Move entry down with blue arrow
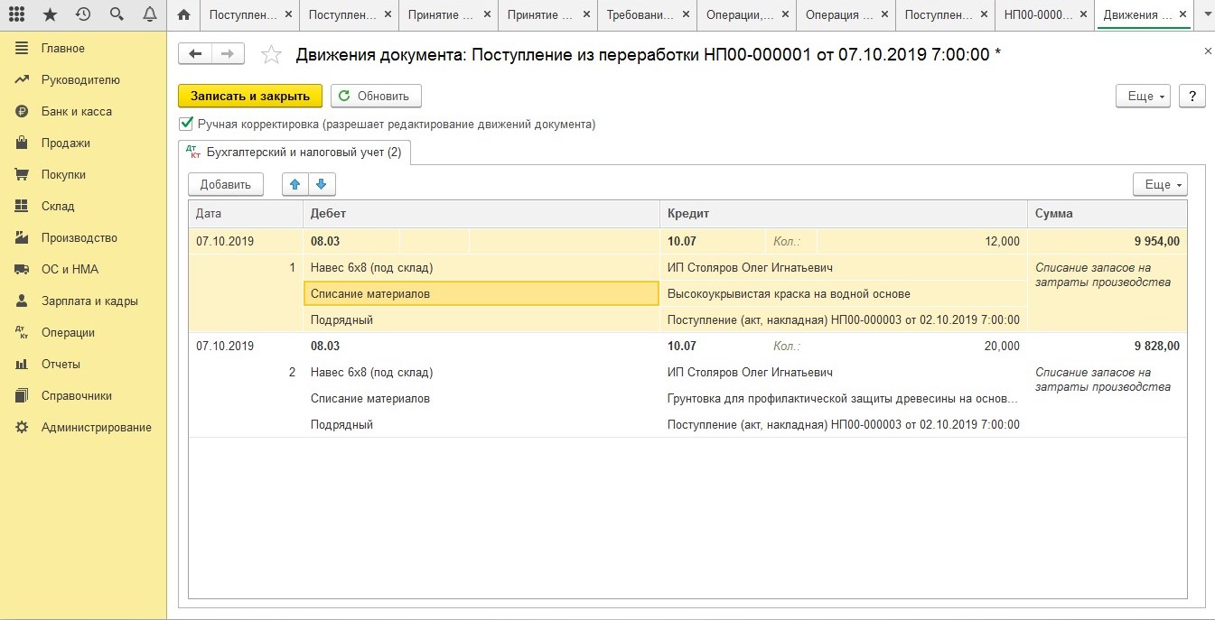Viewport: 1215px width, 620px height. point(322,184)
